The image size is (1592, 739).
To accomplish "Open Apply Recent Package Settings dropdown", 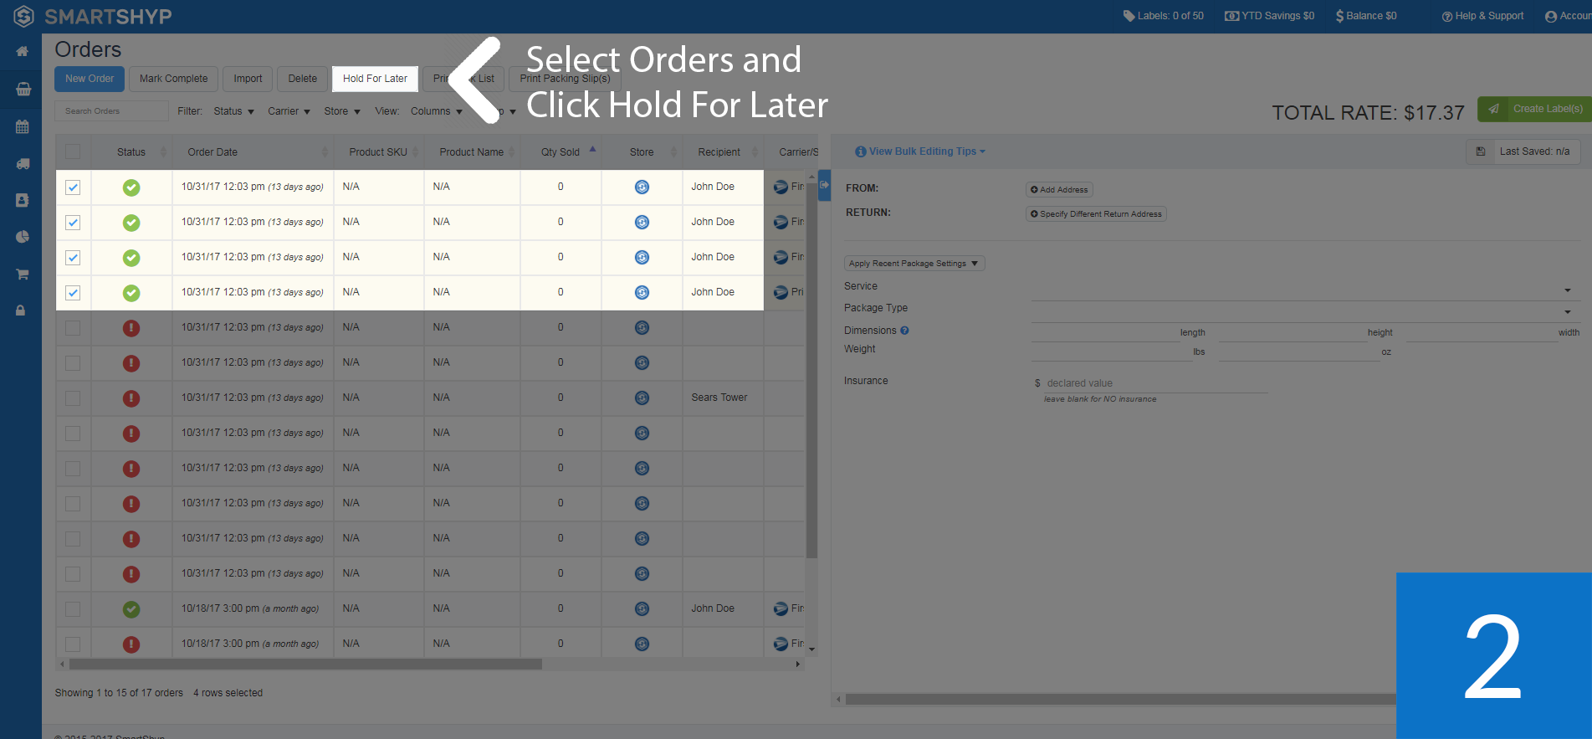I will tap(914, 264).
